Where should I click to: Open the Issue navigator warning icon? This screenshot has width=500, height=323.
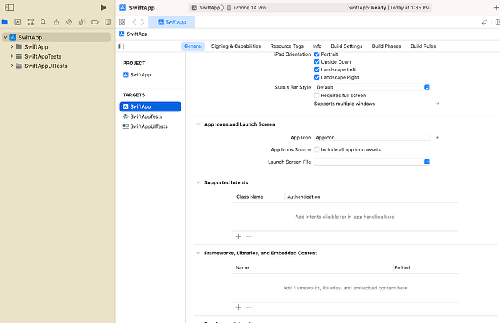coord(56,22)
